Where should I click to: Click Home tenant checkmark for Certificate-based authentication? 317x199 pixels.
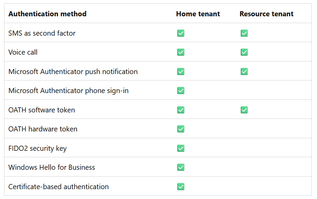click(181, 187)
